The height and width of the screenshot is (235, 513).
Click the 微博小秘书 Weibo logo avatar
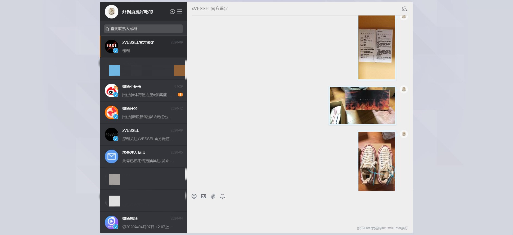pos(112,90)
